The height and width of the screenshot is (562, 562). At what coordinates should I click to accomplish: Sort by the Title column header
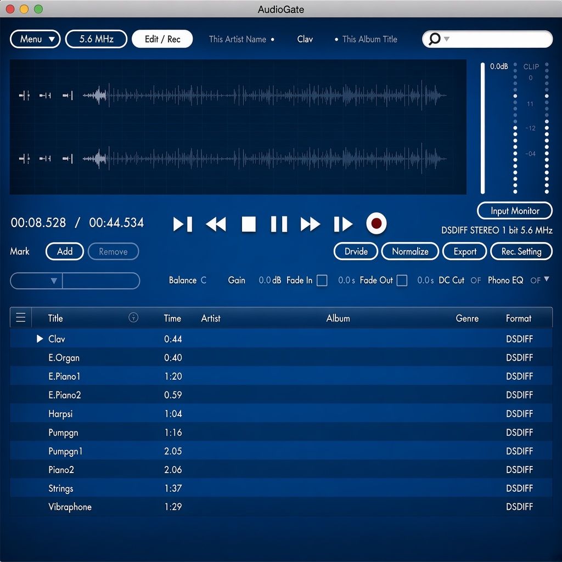pos(55,318)
